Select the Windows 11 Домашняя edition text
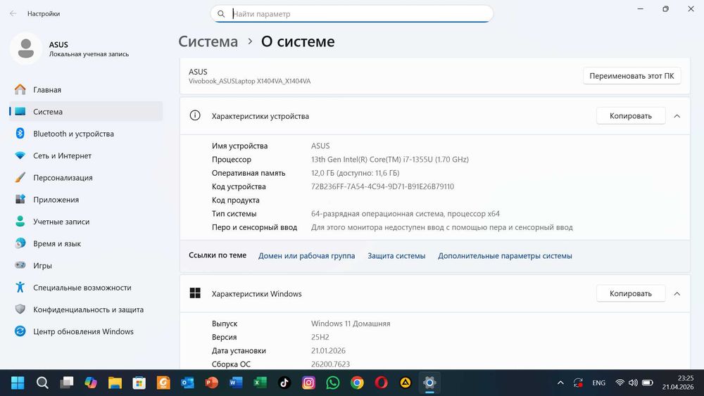Screen dimensions: 704x396 click(351, 324)
